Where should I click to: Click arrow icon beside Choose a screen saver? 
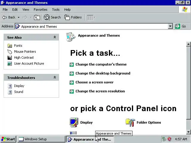click(x=72, y=83)
